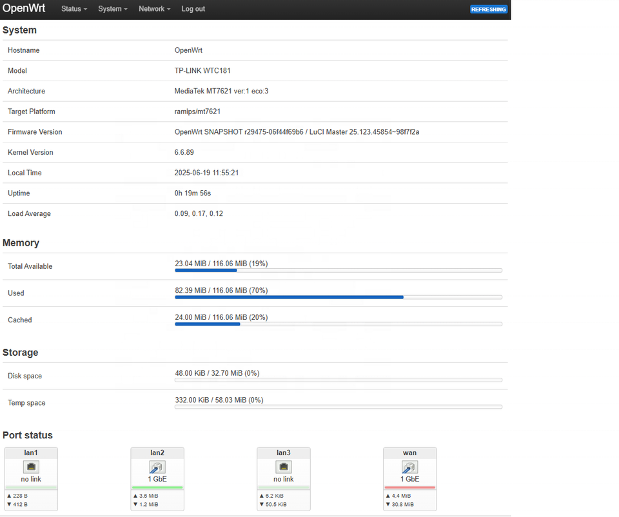Open the Status dropdown menu
Screen dimensions: 619x517
click(74, 9)
